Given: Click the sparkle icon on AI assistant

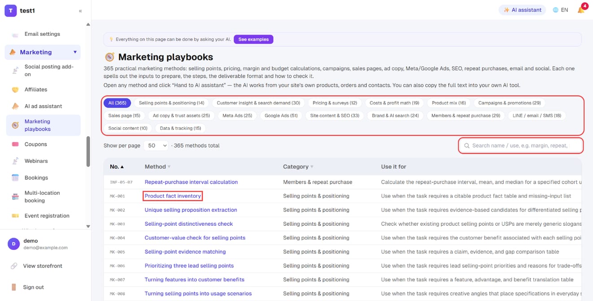Looking at the screenshot, I should 506,10.
